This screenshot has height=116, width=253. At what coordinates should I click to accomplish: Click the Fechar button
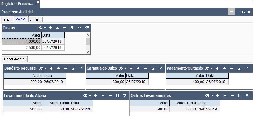[245, 11]
